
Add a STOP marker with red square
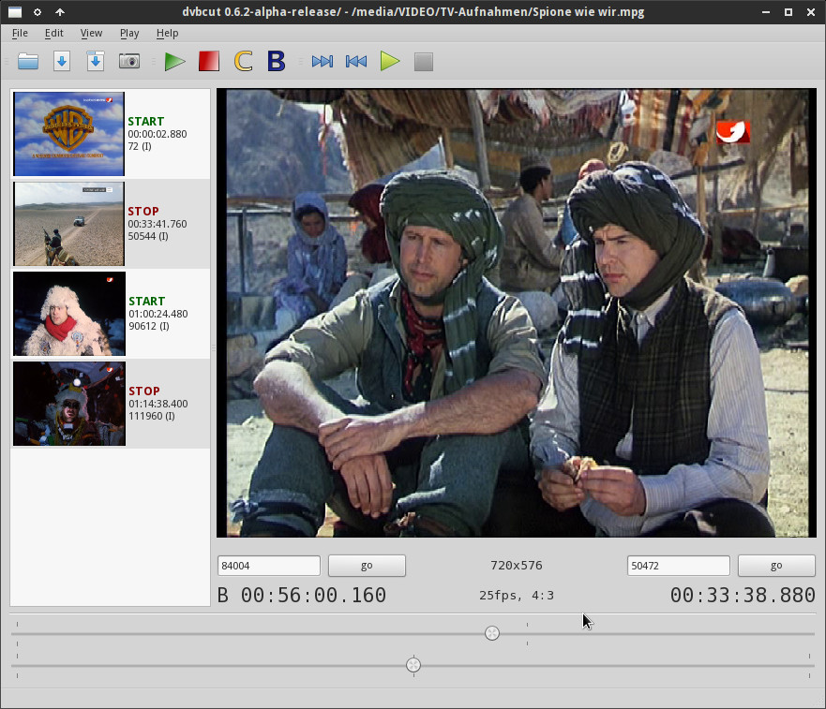point(208,62)
